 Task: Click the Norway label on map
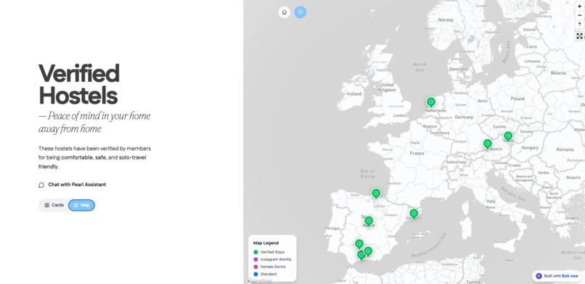click(446, 20)
